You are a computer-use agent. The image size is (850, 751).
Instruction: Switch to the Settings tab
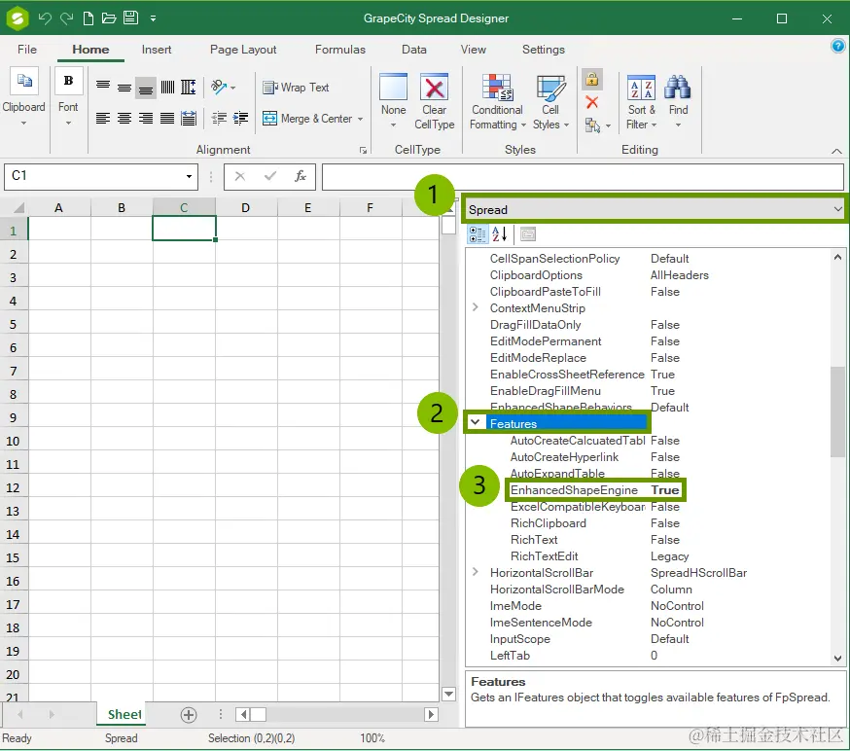point(544,50)
